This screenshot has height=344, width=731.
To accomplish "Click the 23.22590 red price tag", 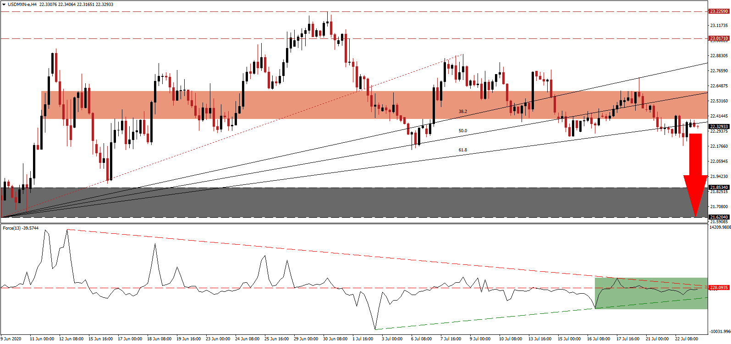I will (x=719, y=11).
